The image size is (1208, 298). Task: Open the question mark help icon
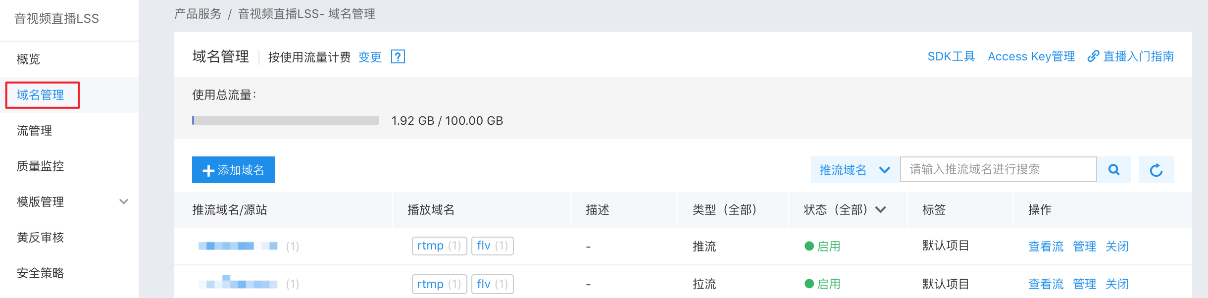point(398,56)
